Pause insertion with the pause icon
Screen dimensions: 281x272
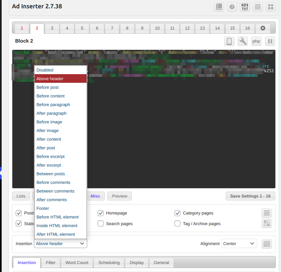(x=270, y=41)
